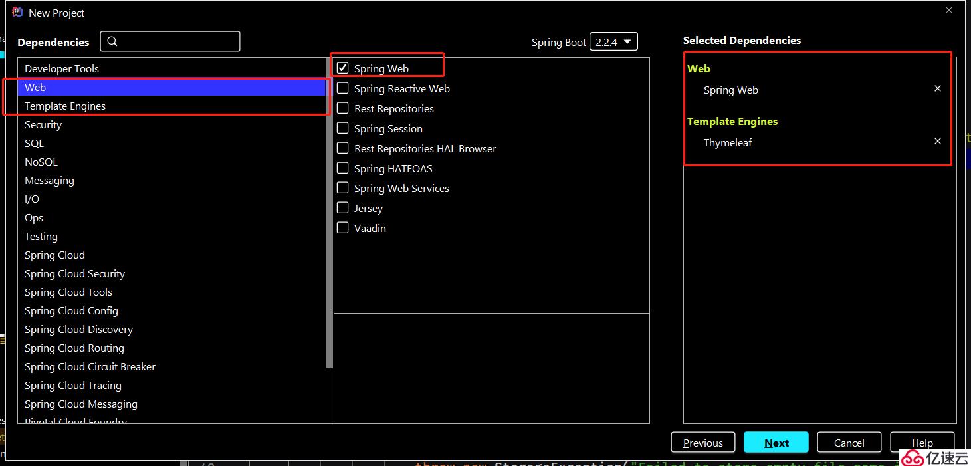
Task: Check the Spring Session option
Action: coord(343,128)
